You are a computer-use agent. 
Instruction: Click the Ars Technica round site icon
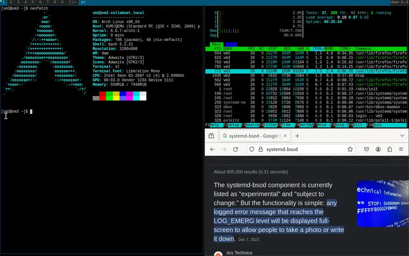coord(218,254)
